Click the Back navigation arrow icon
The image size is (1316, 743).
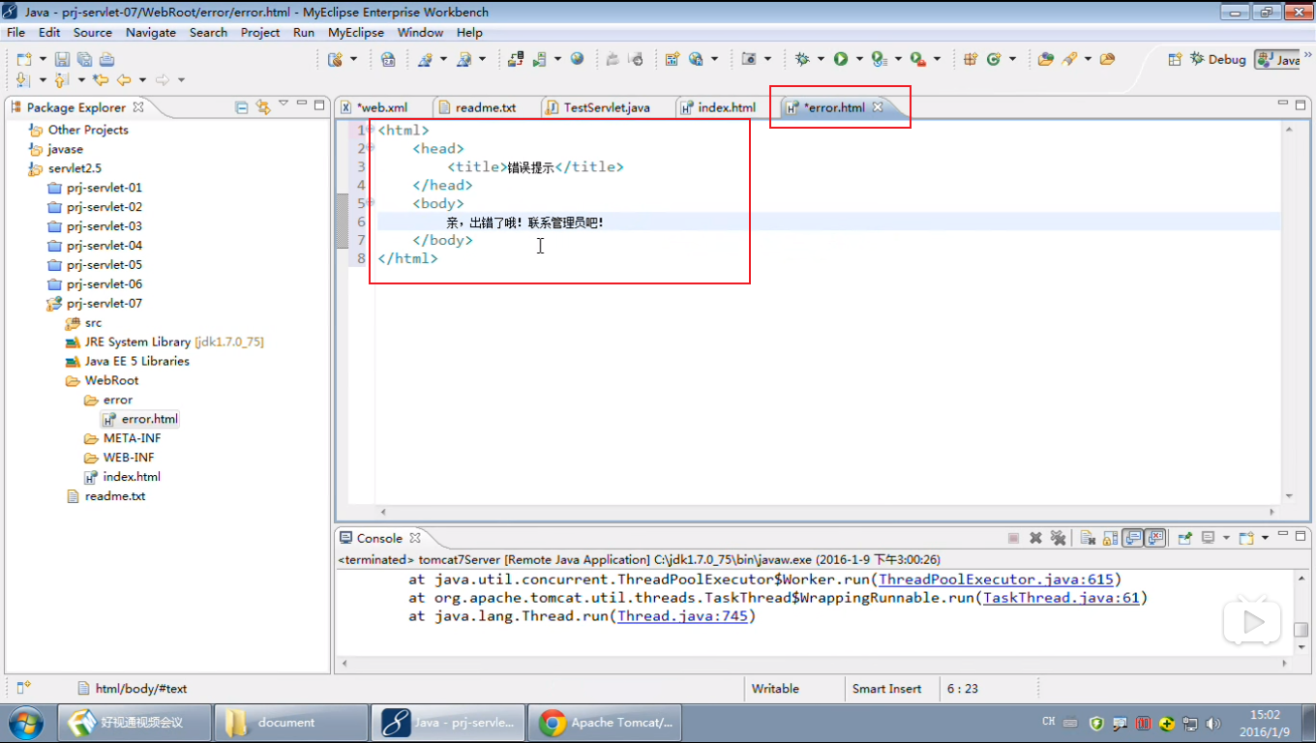click(x=124, y=80)
